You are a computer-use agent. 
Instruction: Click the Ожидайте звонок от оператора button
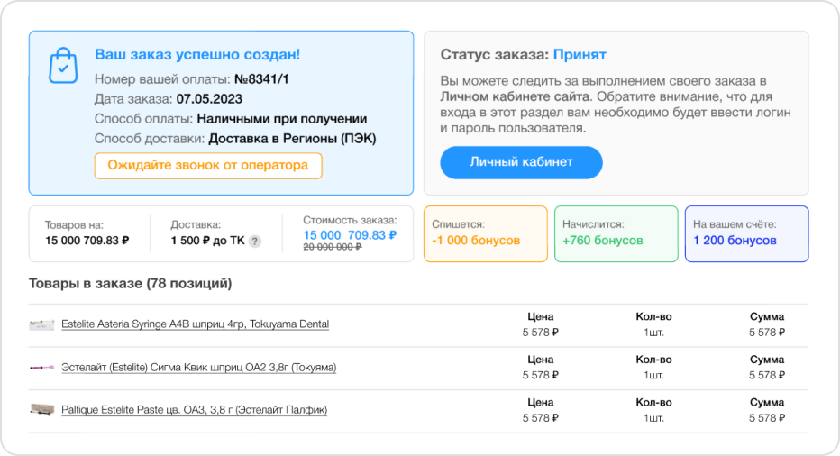coord(208,166)
